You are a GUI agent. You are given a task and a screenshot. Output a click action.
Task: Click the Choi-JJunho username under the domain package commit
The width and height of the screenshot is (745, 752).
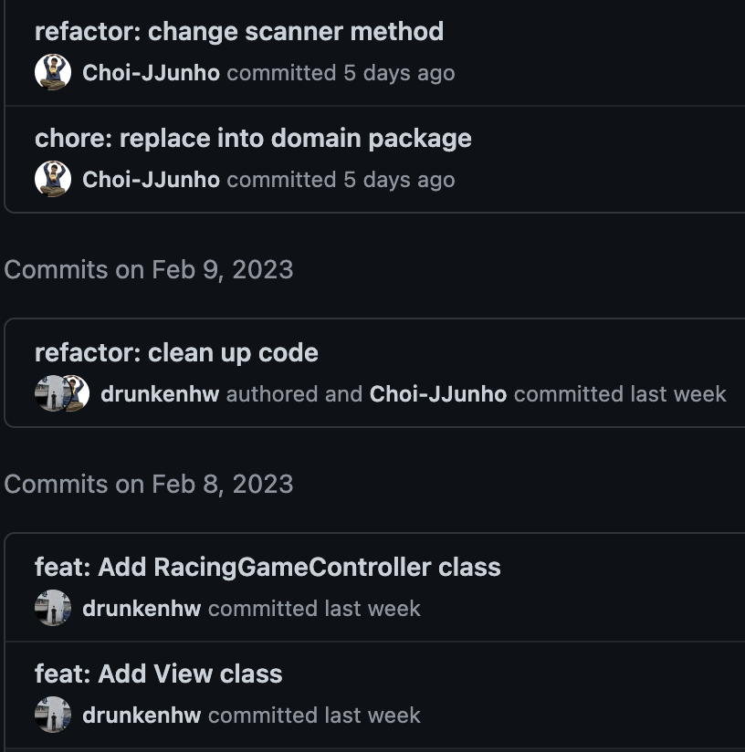(151, 180)
